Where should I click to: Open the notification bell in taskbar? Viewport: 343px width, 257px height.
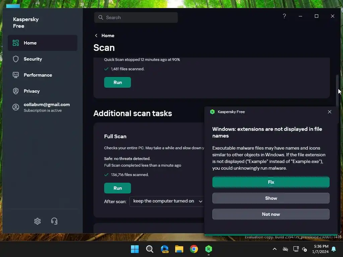pos(334,249)
